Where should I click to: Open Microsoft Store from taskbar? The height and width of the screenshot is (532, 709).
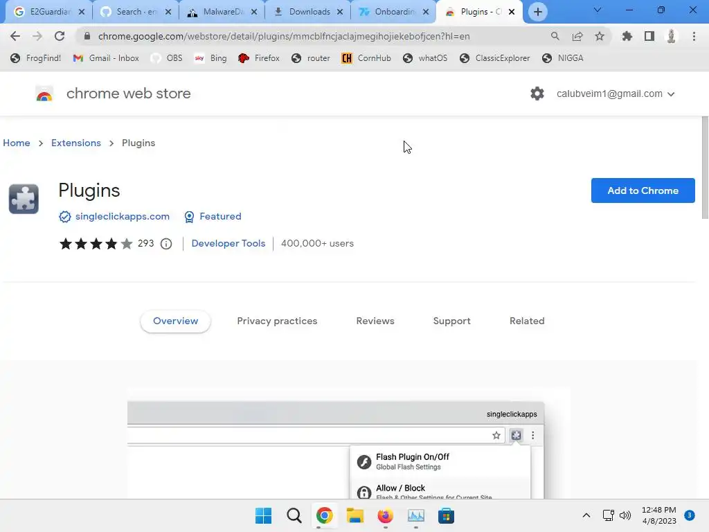click(446, 515)
